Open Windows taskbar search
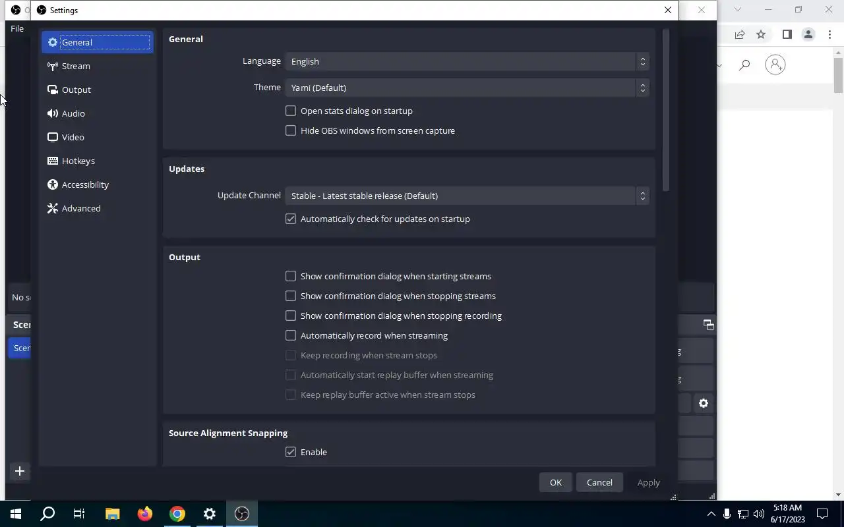The width and height of the screenshot is (844, 527). click(x=47, y=514)
